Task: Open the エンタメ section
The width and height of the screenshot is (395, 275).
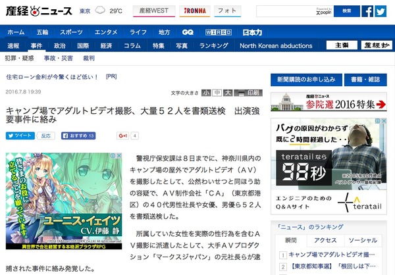Action: (x=106, y=32)
